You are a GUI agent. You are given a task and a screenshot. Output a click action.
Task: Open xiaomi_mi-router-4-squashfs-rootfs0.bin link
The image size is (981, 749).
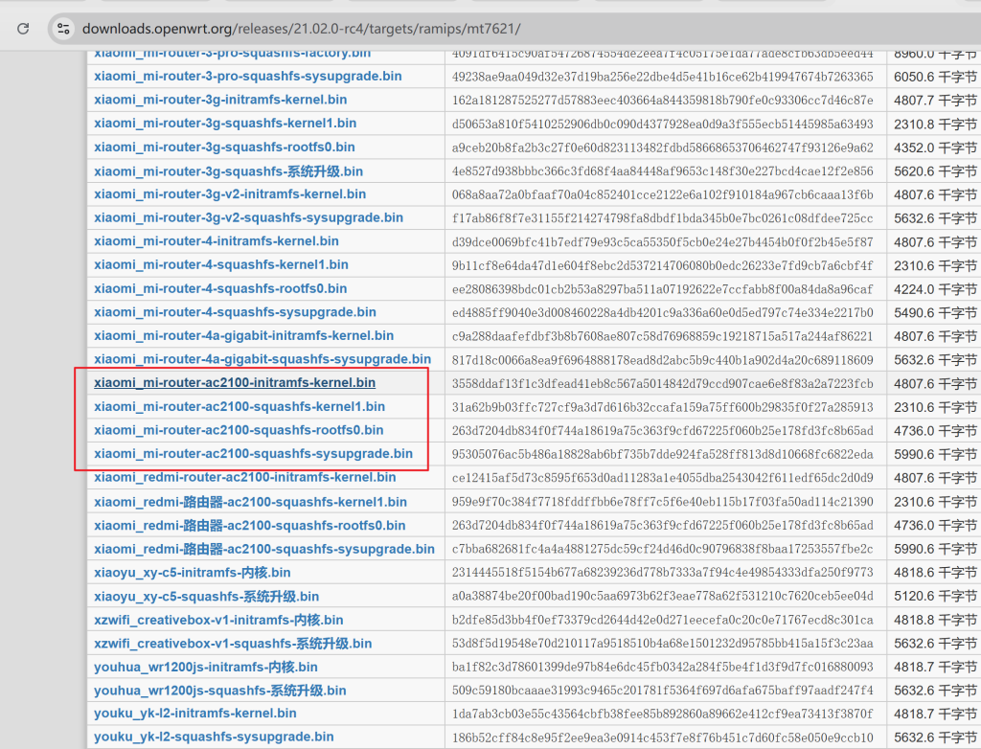pyautogui.click(x=220, y=288)
